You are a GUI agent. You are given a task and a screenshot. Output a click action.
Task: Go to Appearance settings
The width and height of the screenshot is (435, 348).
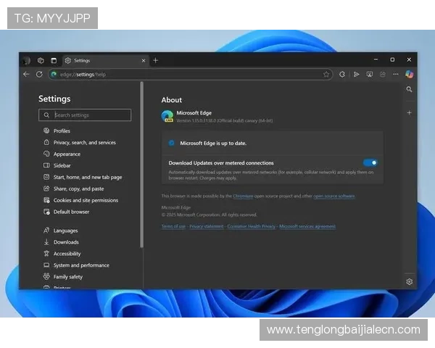(67, 154)
